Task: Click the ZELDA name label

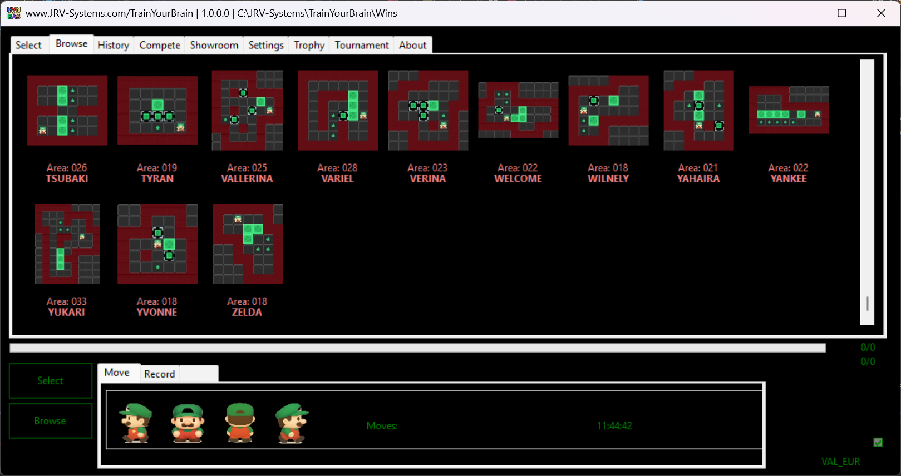Action: point(247,312)
